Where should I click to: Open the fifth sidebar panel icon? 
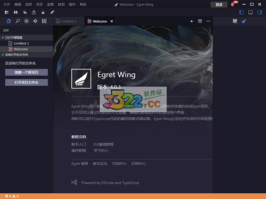pos(44,21)
